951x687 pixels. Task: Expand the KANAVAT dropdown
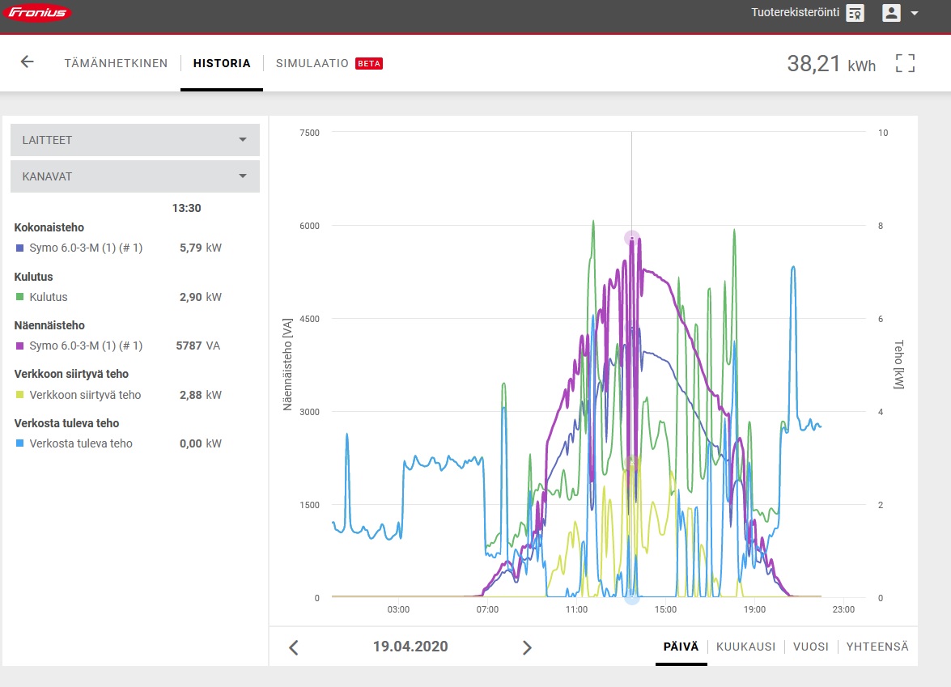135,176
